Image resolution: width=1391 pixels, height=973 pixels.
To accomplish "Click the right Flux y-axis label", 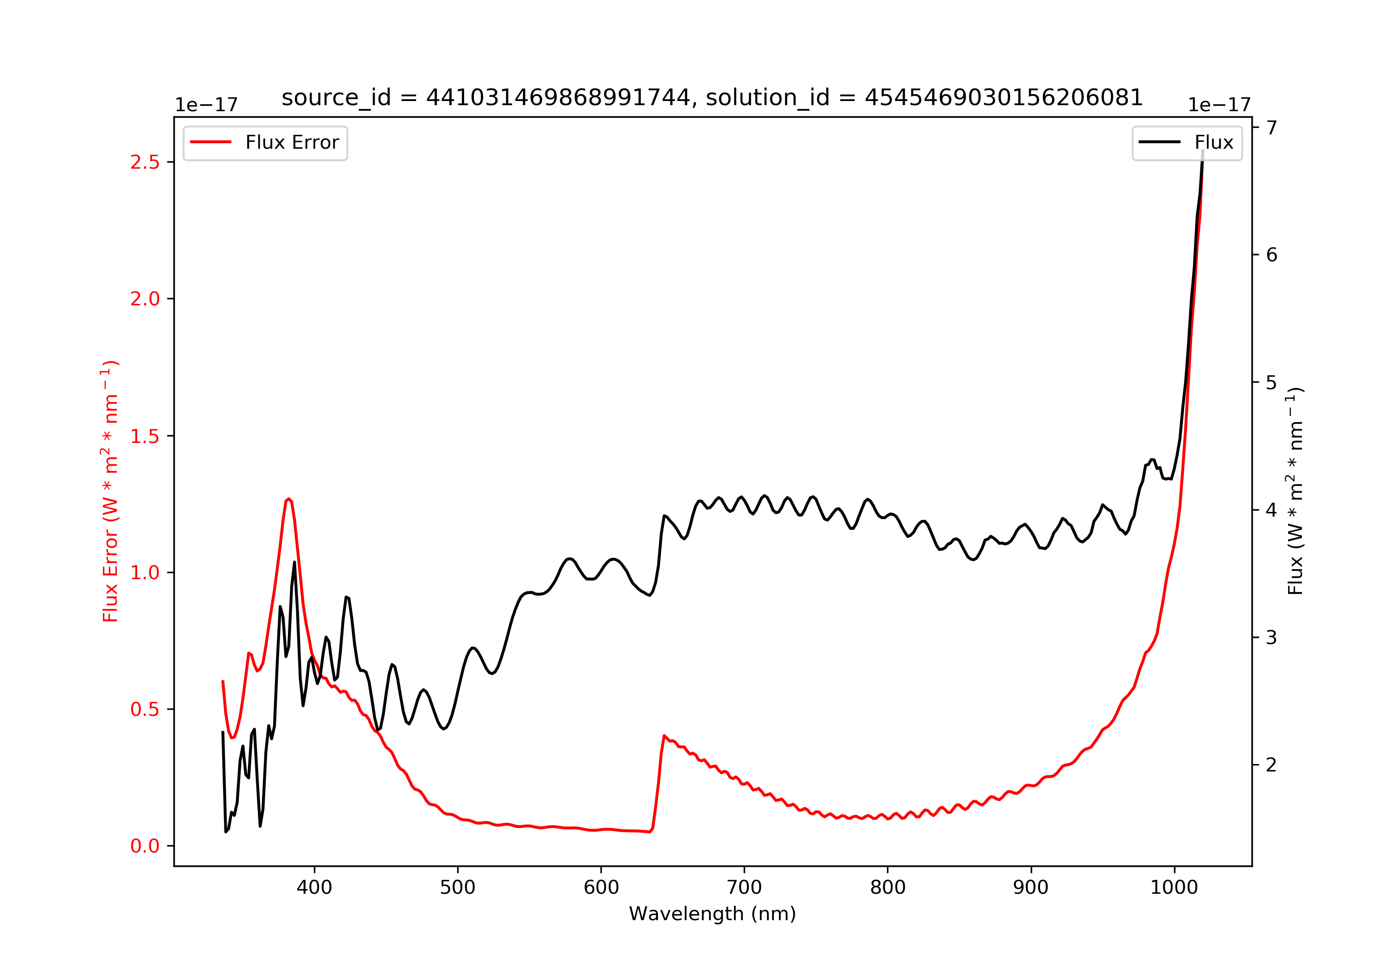I will coord(1295,491).
